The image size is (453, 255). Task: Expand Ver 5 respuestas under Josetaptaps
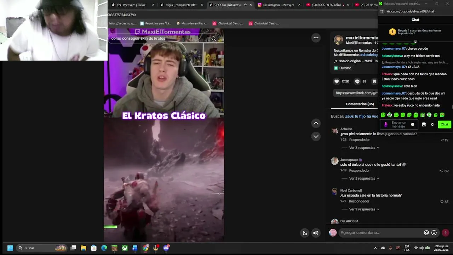click(x=364, y=178)
